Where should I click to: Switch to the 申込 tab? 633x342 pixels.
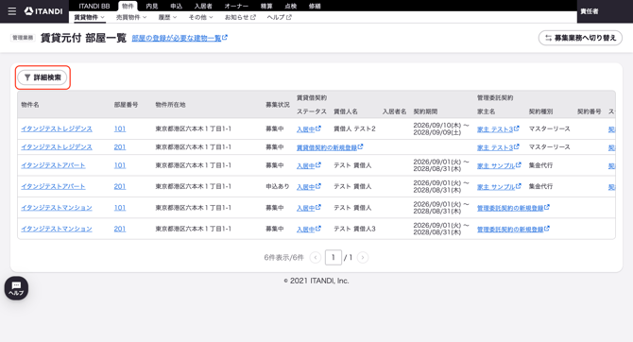click(x=176, y=6)
